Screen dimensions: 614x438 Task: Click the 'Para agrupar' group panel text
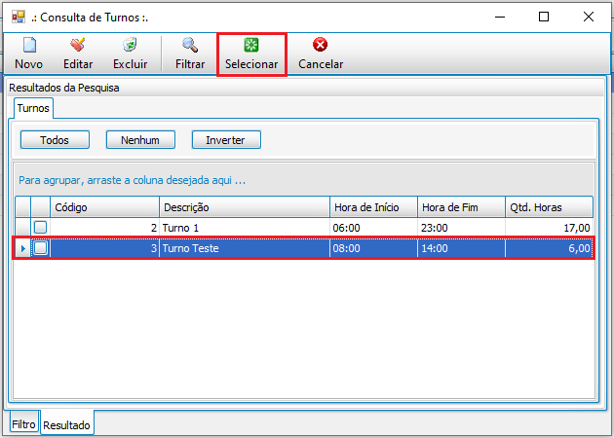point(132,180)
